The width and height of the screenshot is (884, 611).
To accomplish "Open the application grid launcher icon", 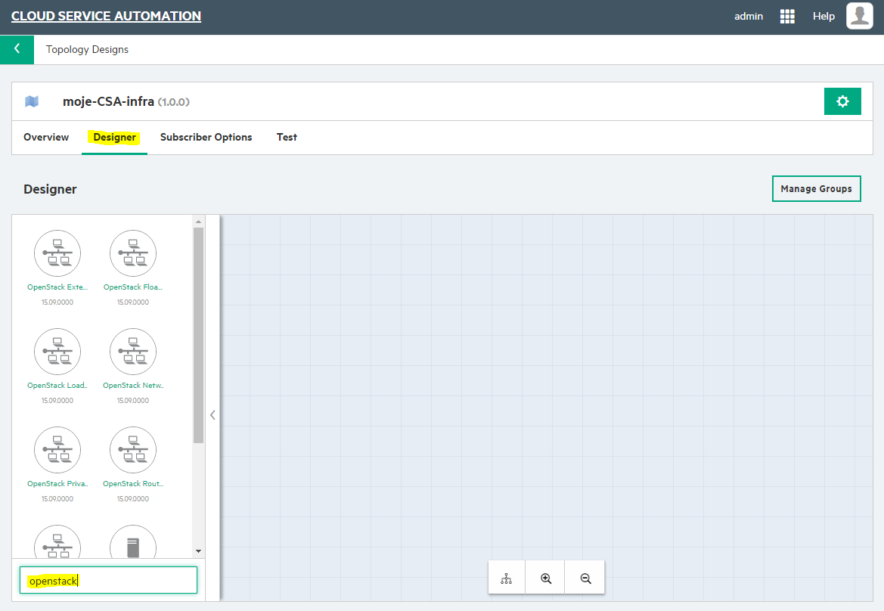I will [x=788, y=17].
